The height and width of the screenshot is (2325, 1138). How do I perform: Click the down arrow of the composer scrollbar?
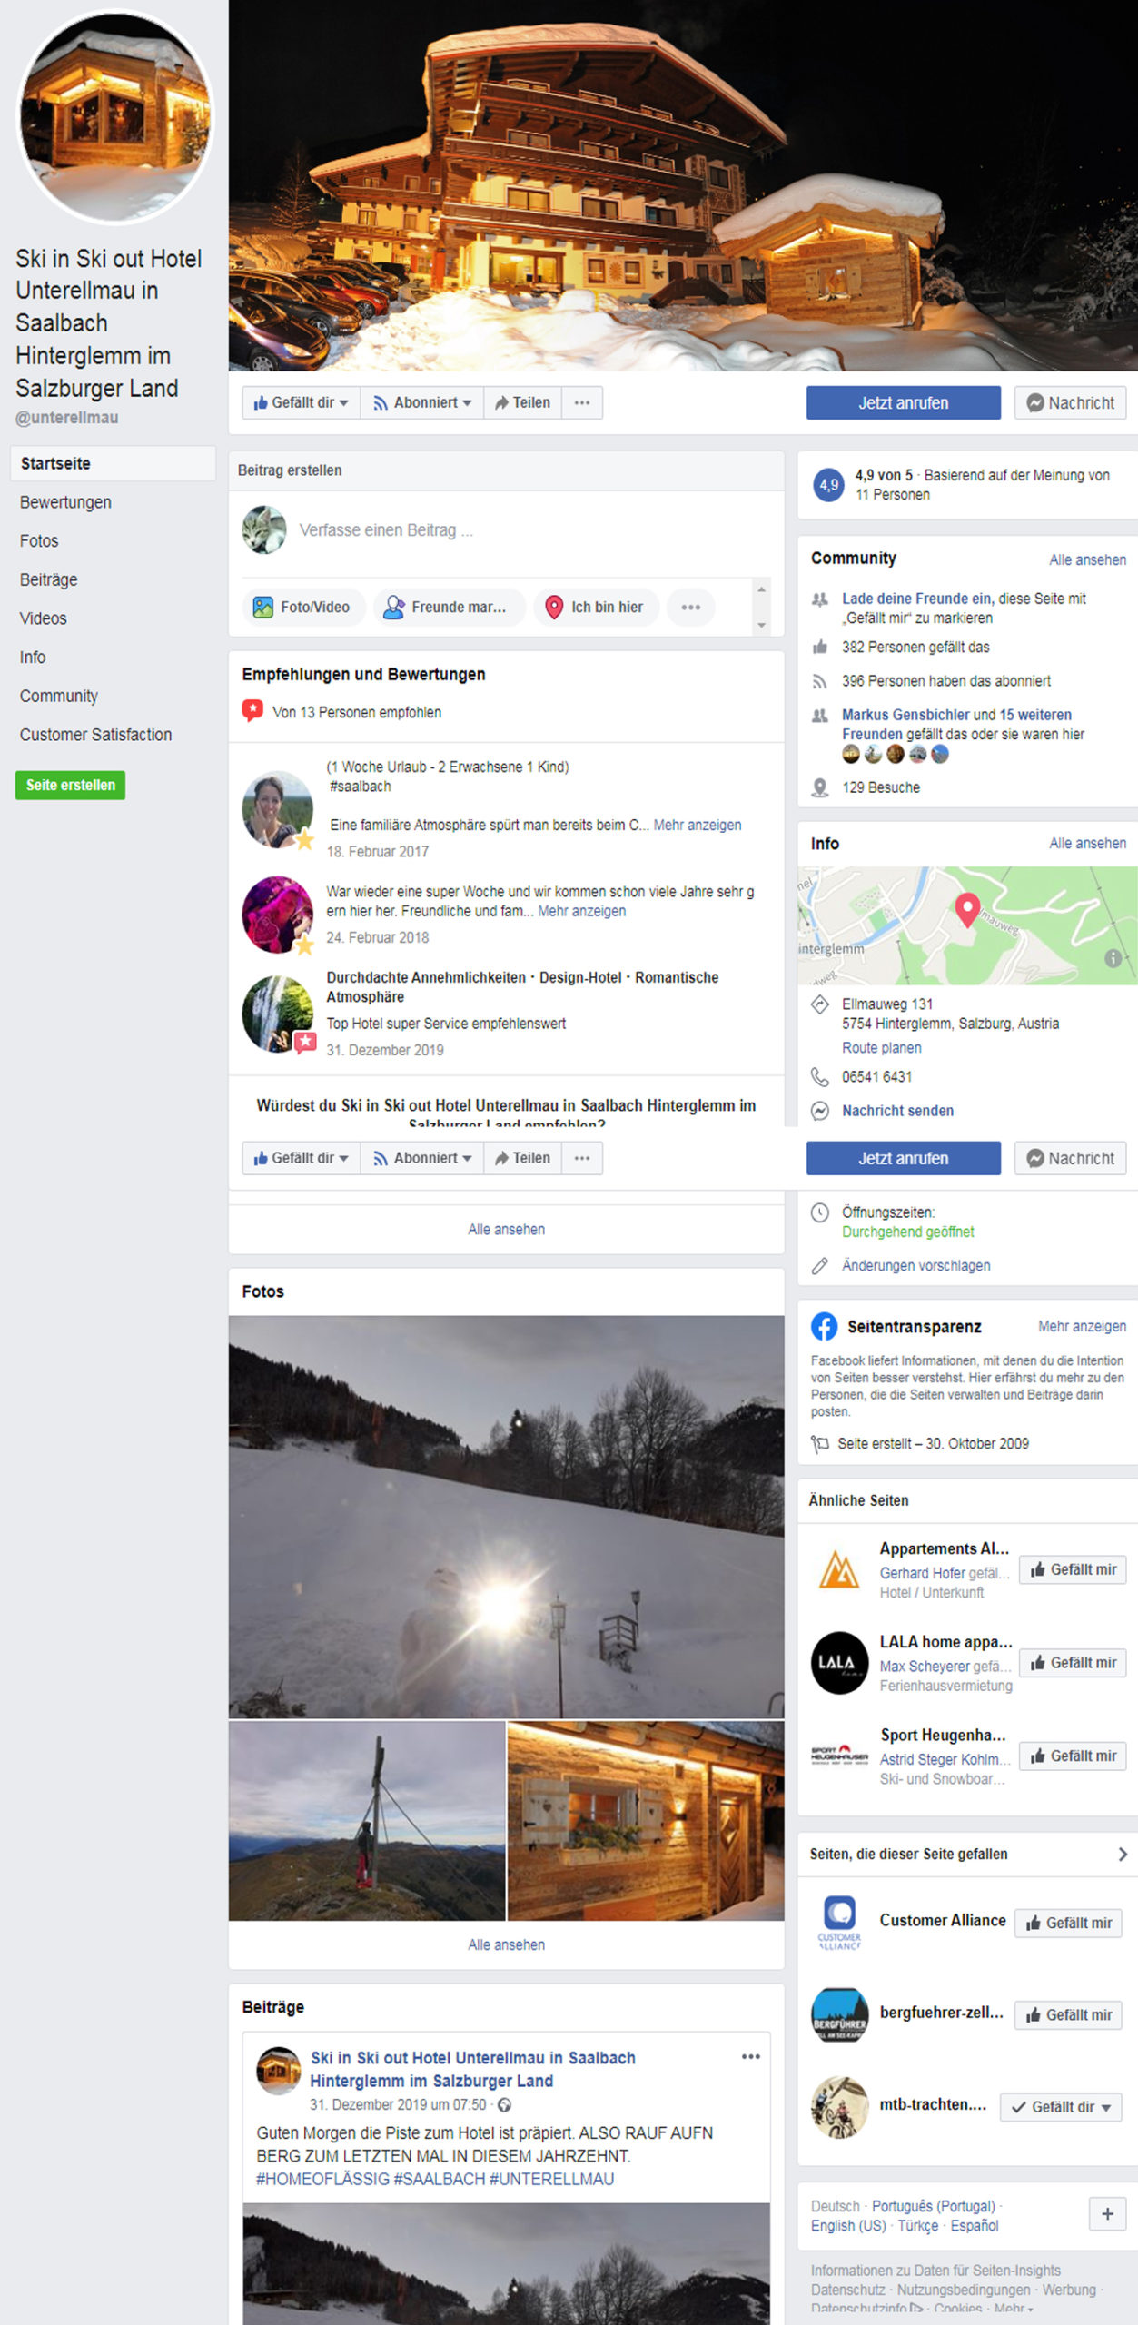pyautogui.click(x=762, y=625)
